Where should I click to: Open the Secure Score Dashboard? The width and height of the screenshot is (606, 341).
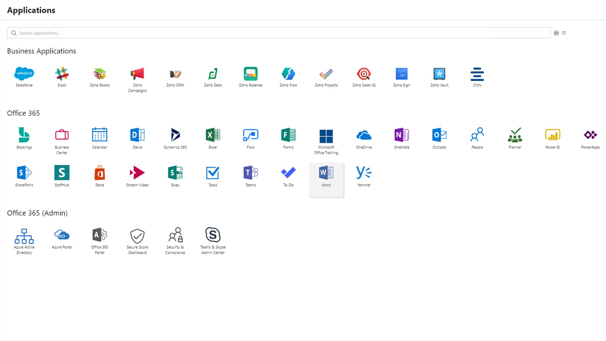tap(137, 236)
